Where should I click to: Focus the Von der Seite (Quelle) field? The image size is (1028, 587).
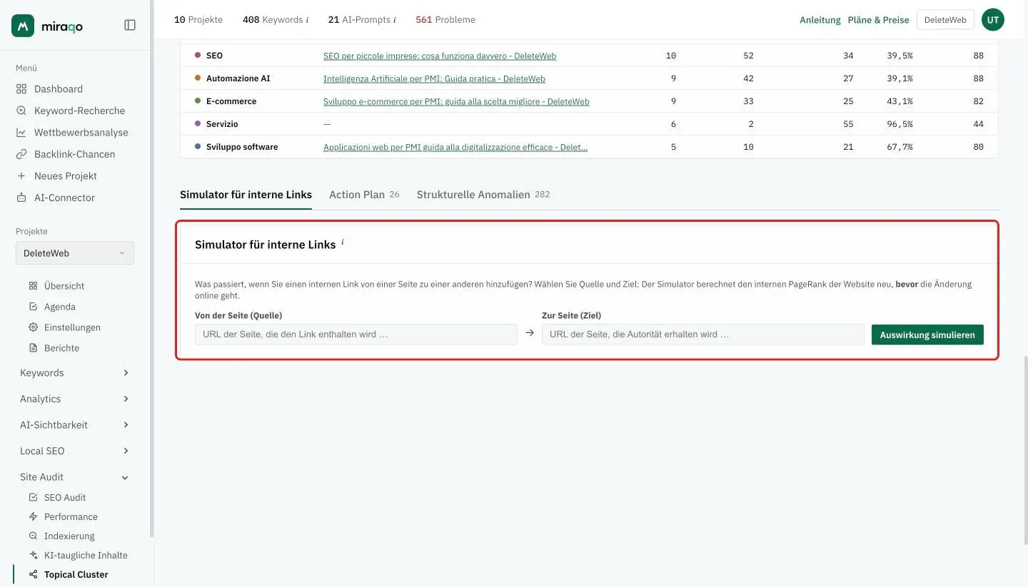point(356,335)
